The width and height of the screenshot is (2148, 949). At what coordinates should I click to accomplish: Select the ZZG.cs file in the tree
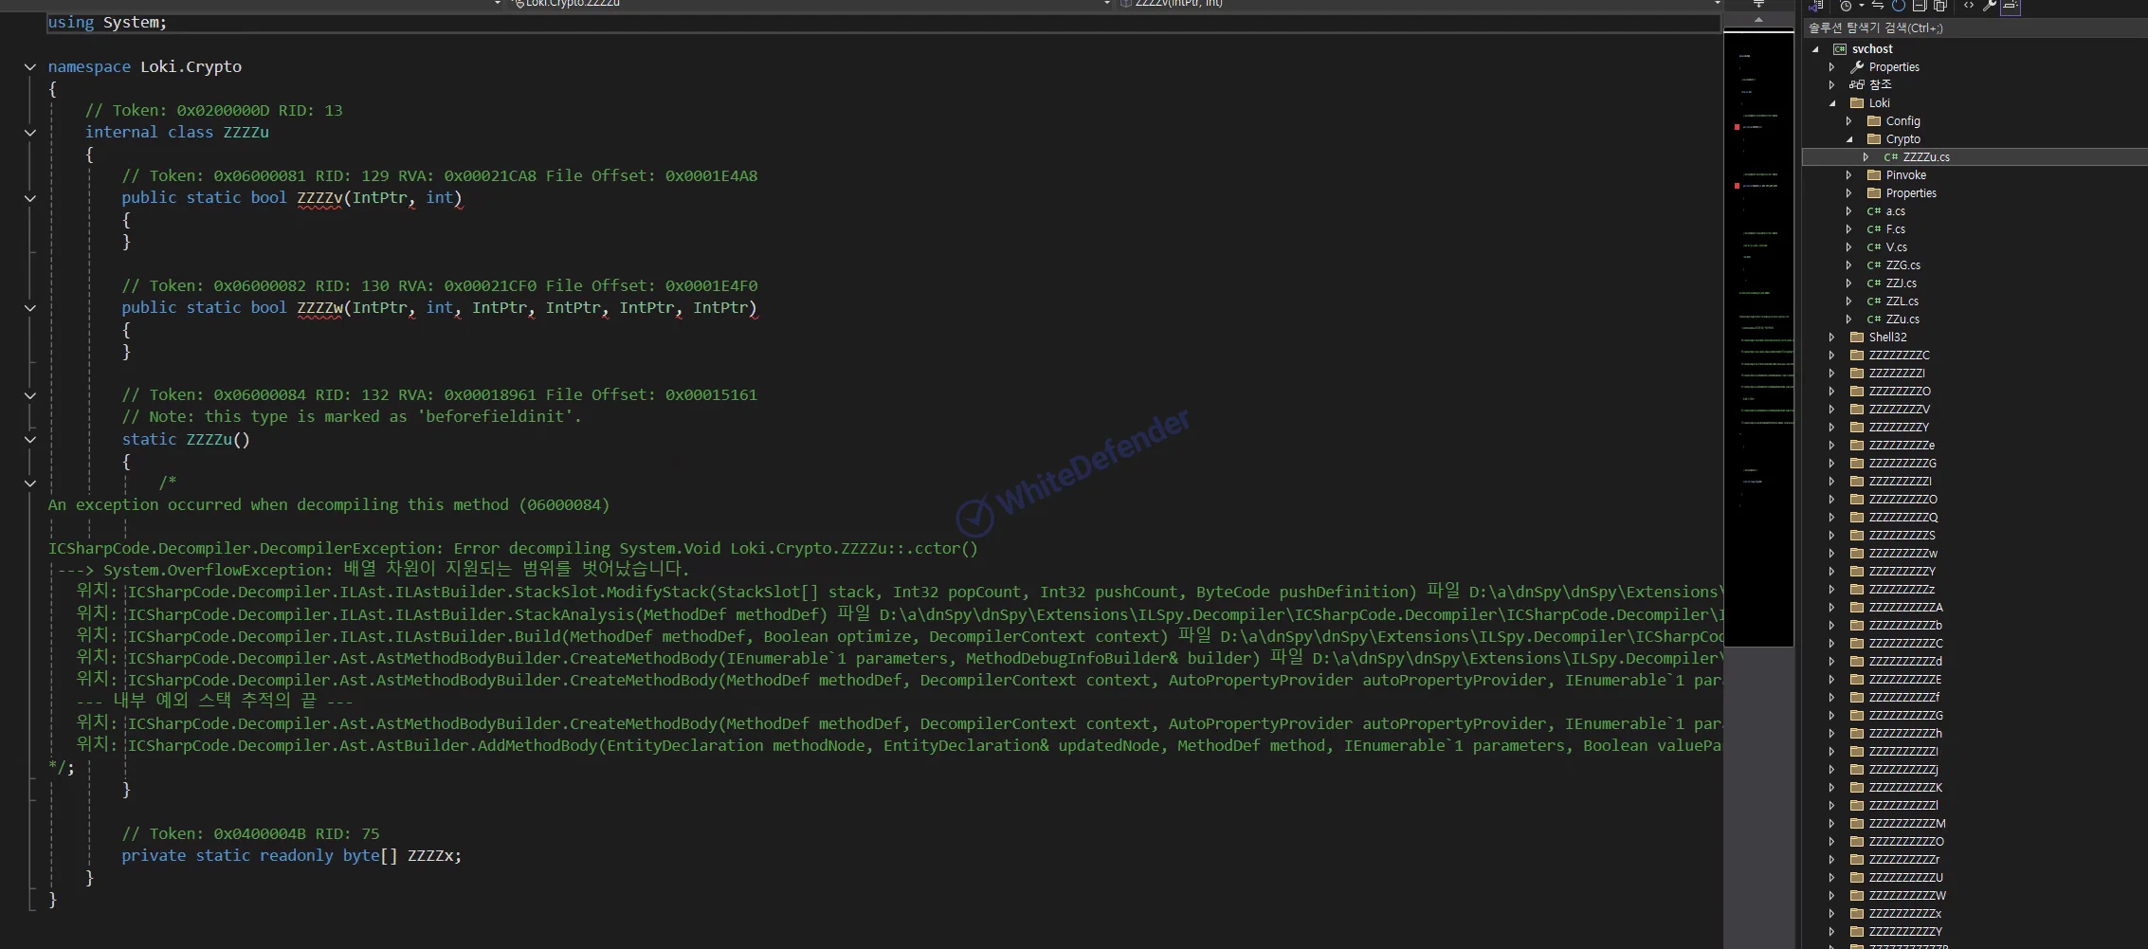1902,265
